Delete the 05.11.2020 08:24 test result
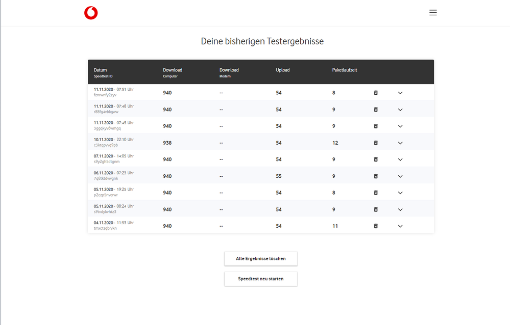 (376, 210)
